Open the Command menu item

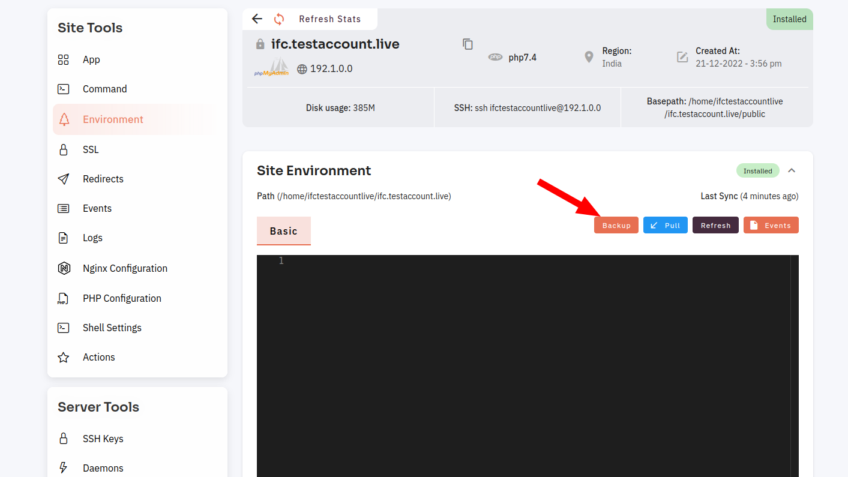(x=137, y=89)
